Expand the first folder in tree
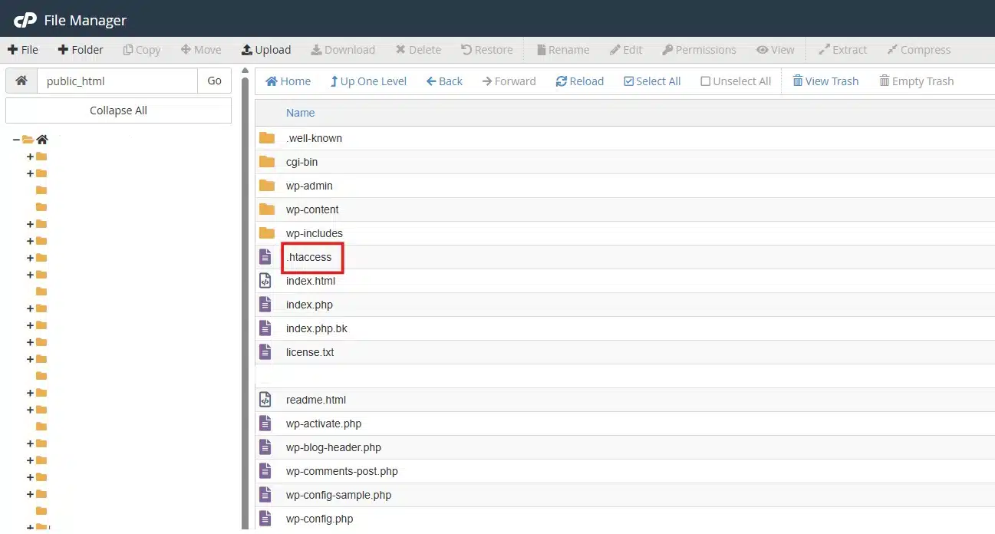The image size is (995, 534). click(x=30, y=157)
